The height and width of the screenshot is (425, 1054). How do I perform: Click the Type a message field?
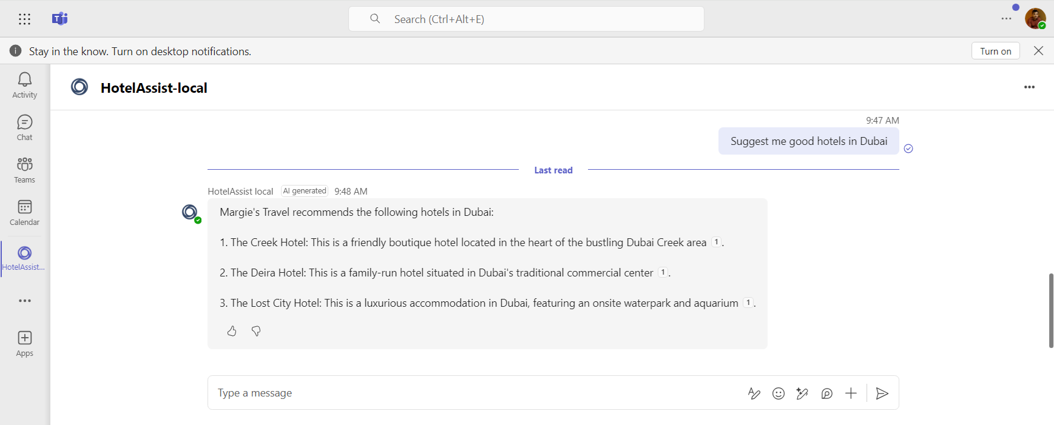pos(473,393)
